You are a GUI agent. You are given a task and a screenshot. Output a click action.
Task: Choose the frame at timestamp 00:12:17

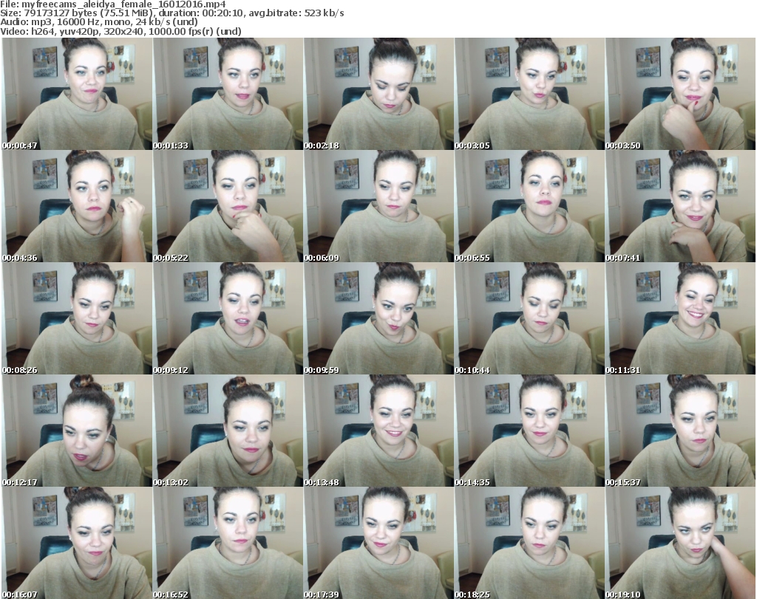pos(77,431)
